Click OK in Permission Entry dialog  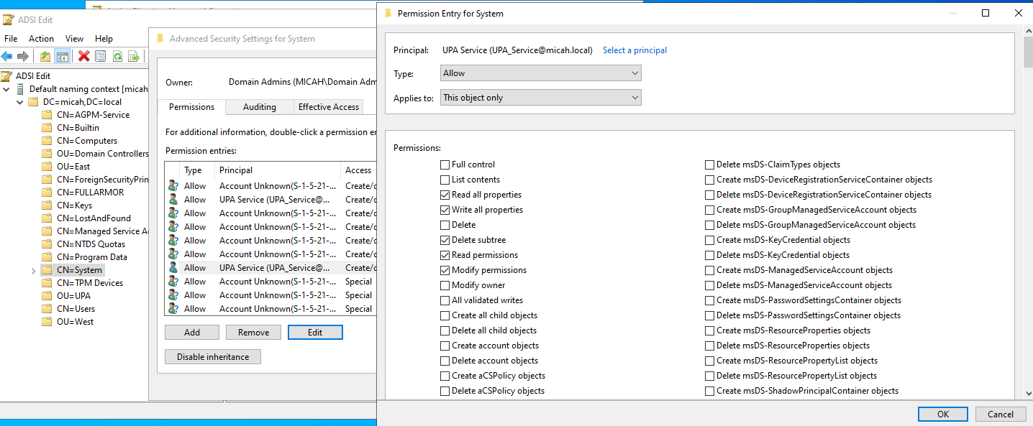coord(942,414)
